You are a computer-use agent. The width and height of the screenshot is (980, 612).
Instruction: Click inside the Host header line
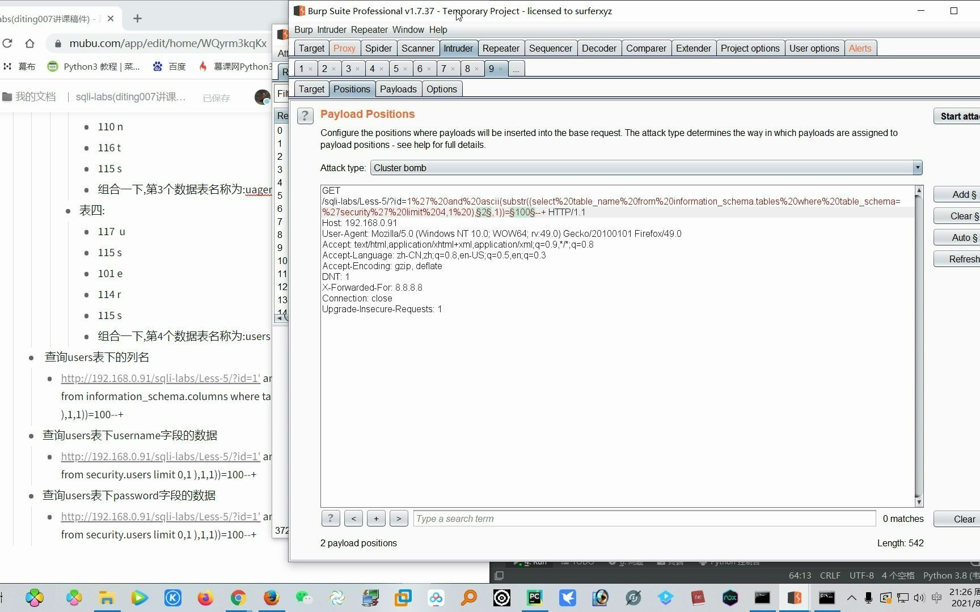(360, 223)
